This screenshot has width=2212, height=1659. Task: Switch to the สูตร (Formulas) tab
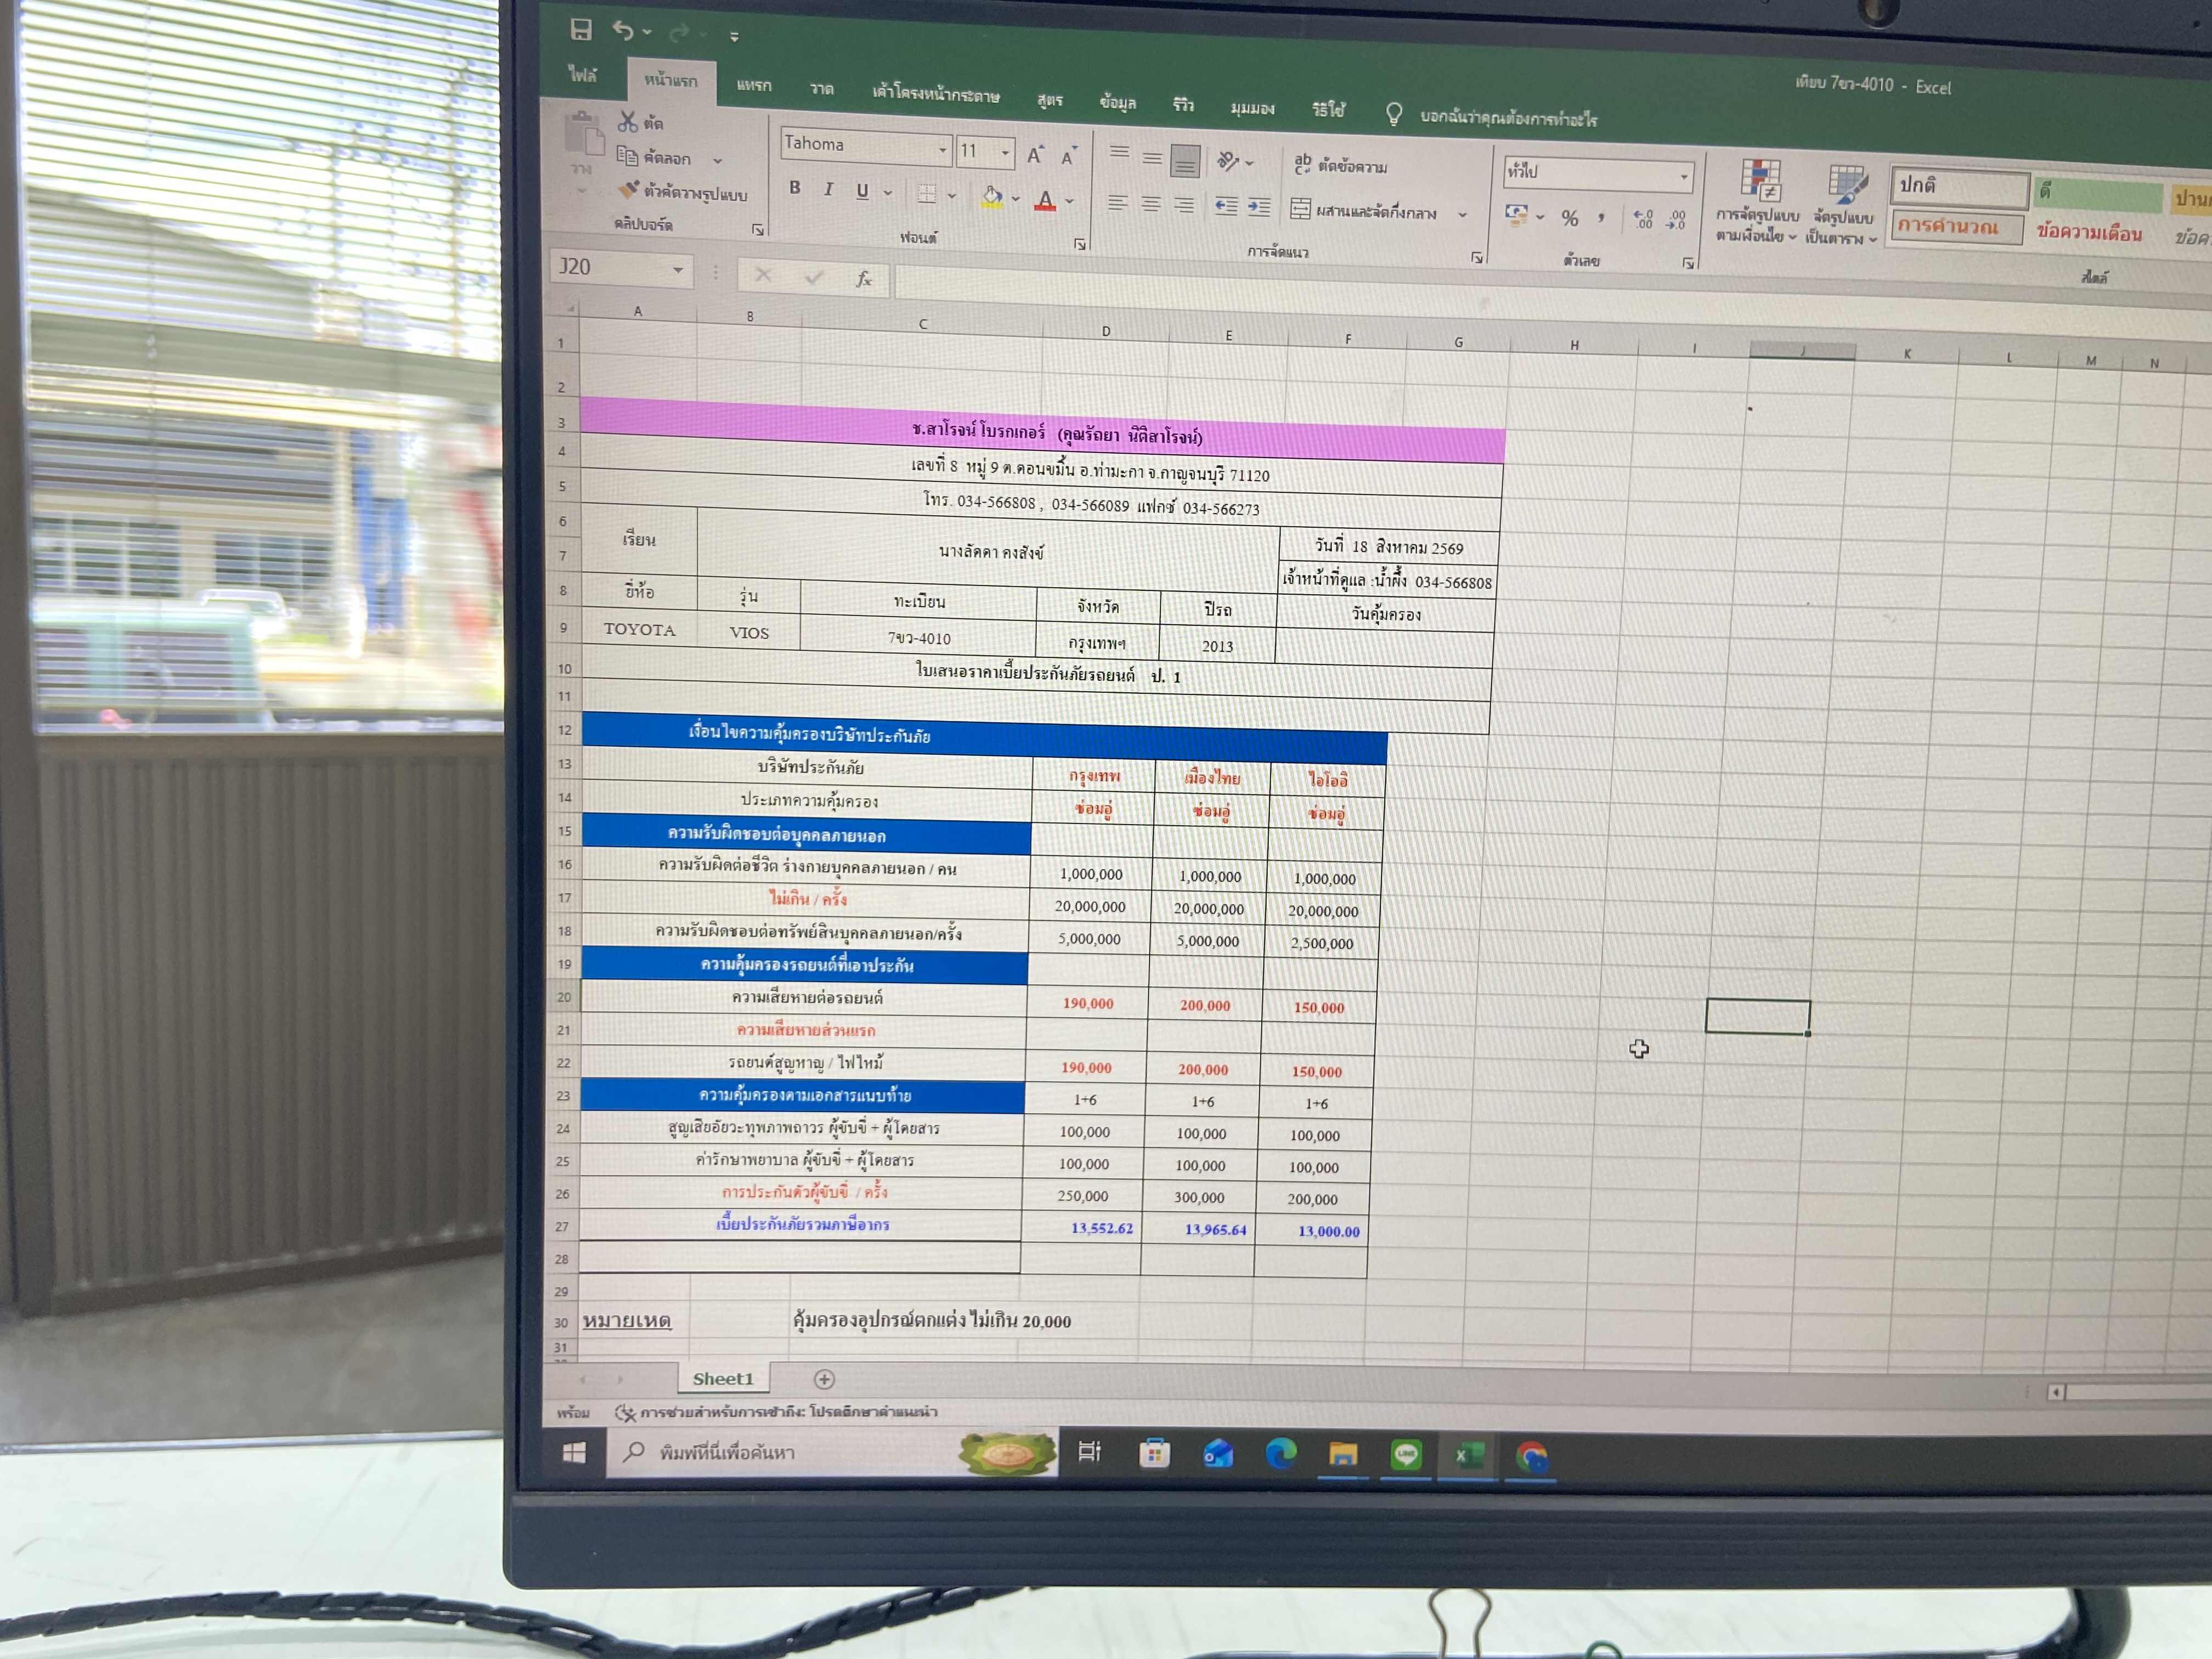(x=1049, y=99)
